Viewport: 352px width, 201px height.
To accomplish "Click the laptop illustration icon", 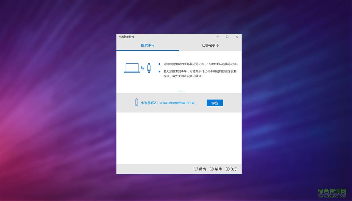I will [x=131, y=68].
